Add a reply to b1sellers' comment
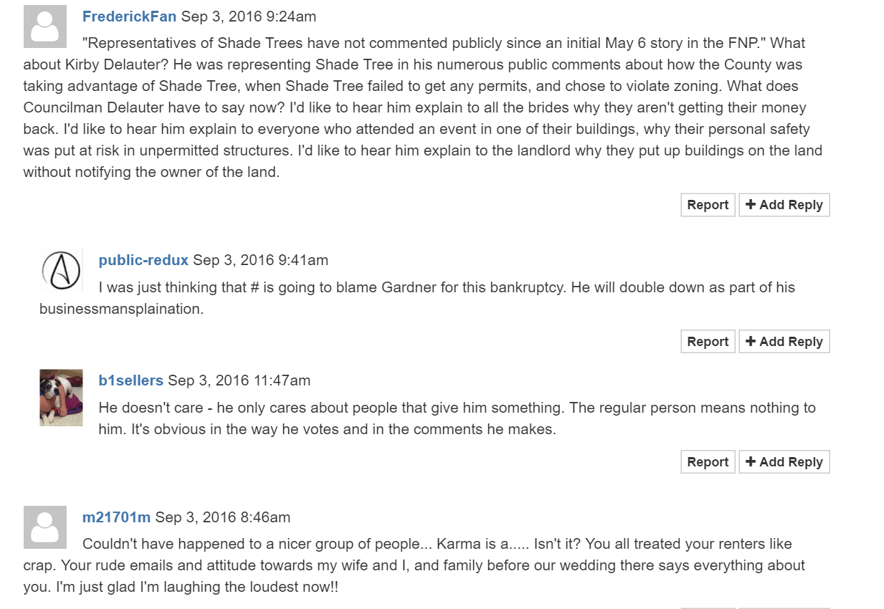 pyautogui.click(x=784, y=462)
